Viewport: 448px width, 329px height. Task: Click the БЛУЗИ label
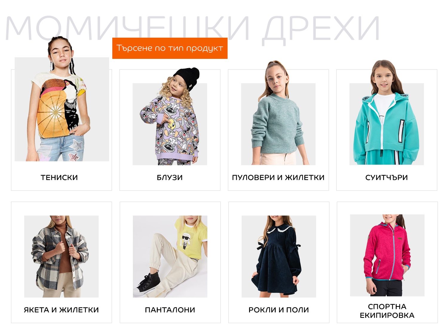pyautogui.click(x=170, y=177)
